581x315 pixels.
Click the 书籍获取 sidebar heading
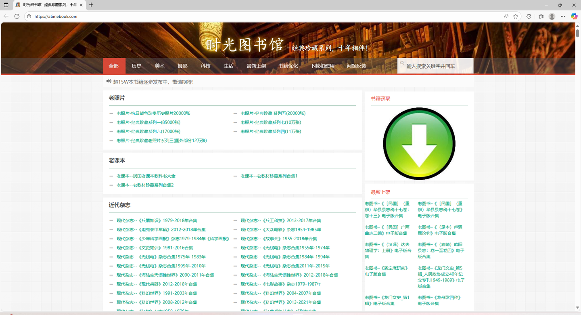coord(380,99)
